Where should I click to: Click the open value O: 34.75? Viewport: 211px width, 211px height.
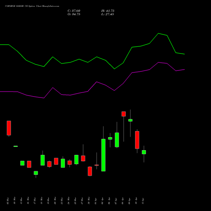74,14
